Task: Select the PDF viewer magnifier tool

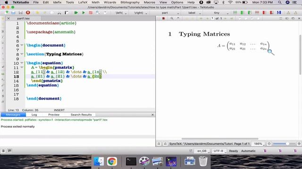Action: click(172, 18)
